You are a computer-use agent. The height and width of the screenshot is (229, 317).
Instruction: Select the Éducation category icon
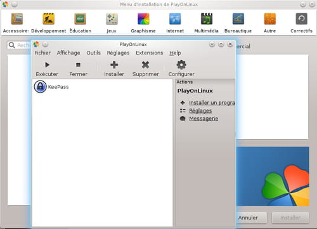[81, 19]
